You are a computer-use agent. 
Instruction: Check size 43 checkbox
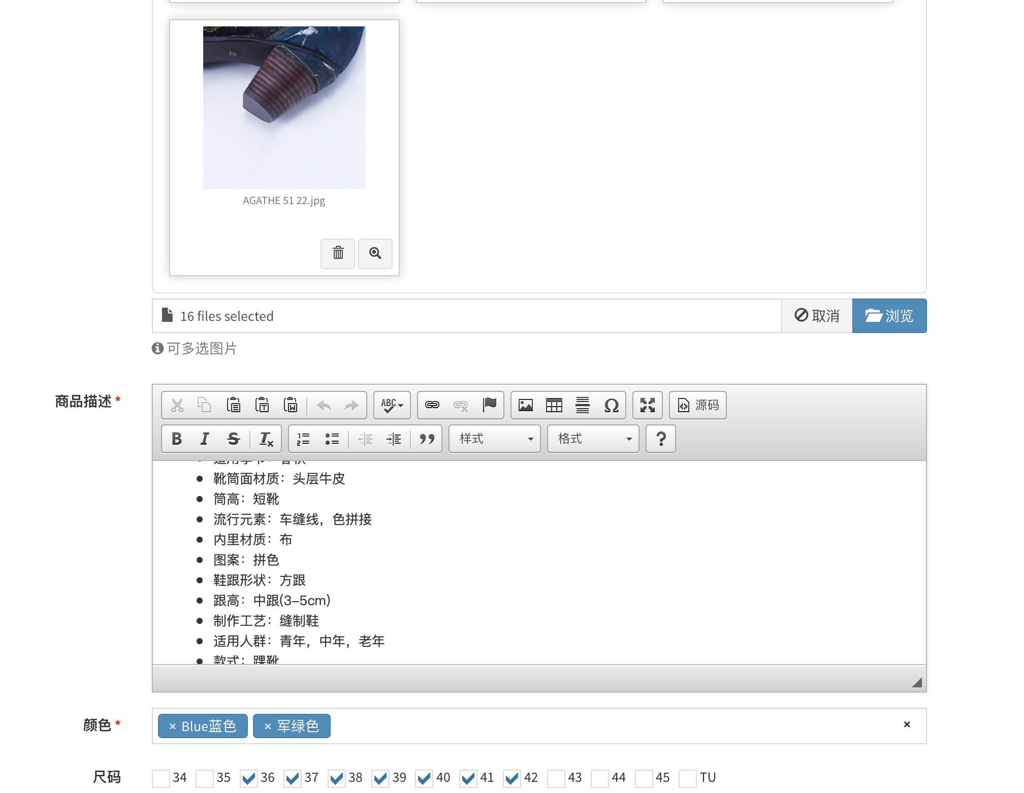pos(556,778)
